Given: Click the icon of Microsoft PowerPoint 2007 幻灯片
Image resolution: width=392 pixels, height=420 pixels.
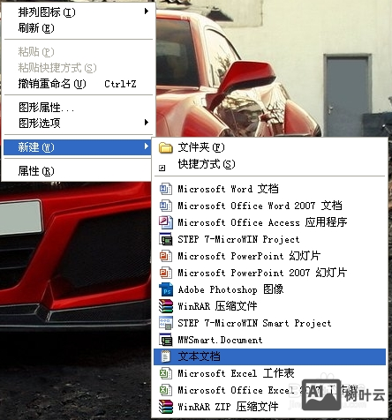Looking at the screenshot, I should 166,273.
